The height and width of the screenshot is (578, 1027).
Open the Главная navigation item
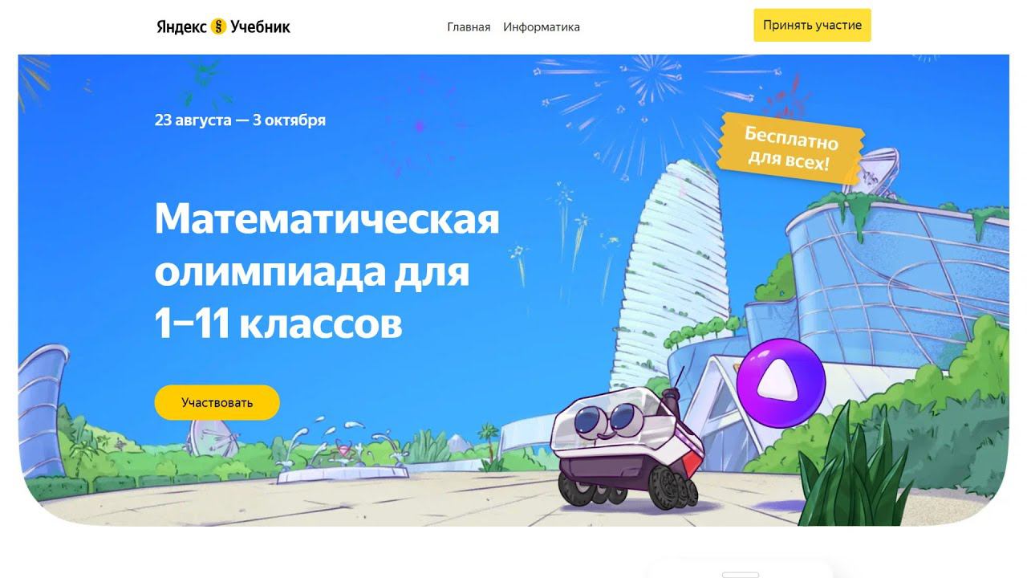click(x=469, y=26)
